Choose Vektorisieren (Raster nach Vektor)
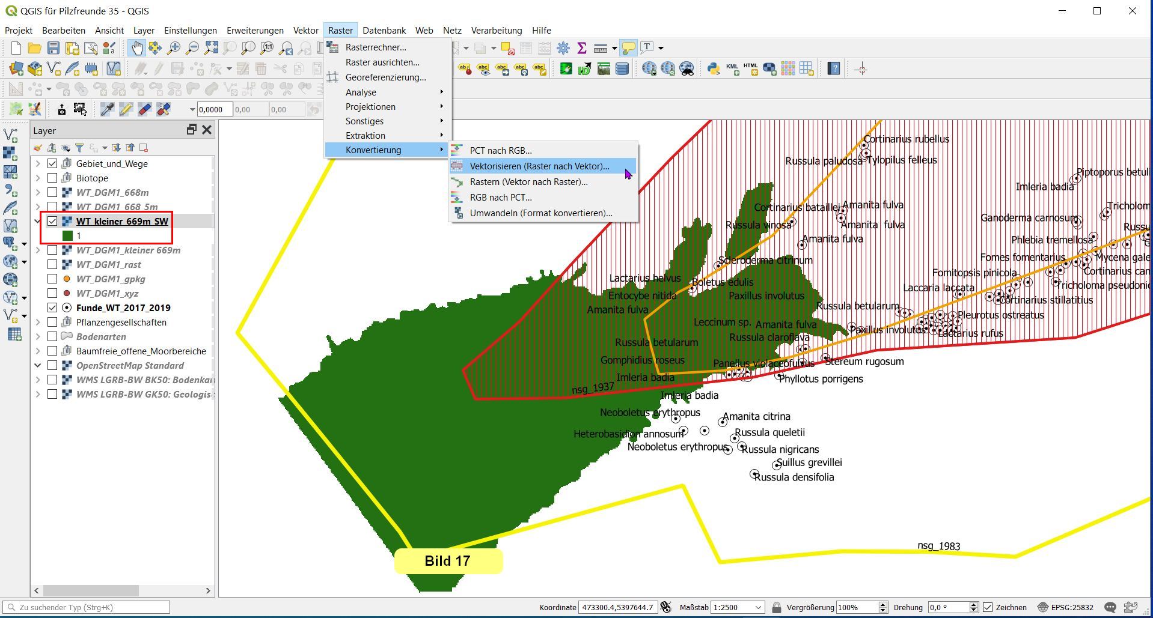 coord(539,166)
